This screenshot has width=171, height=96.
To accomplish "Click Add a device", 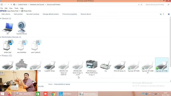I will pyautogui.click(x=6, y=14).
